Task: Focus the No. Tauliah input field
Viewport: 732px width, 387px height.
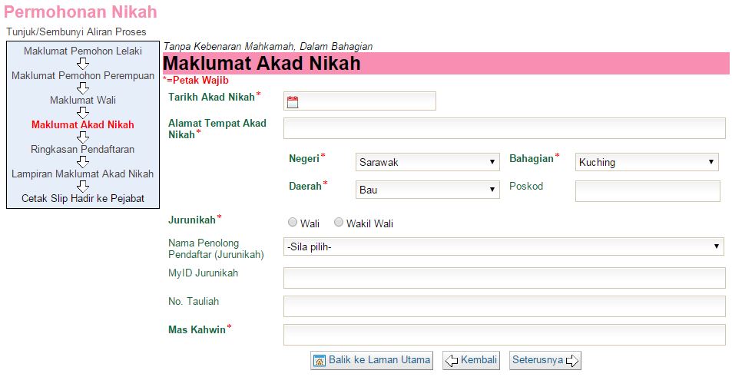Action: tap(505, 306)
